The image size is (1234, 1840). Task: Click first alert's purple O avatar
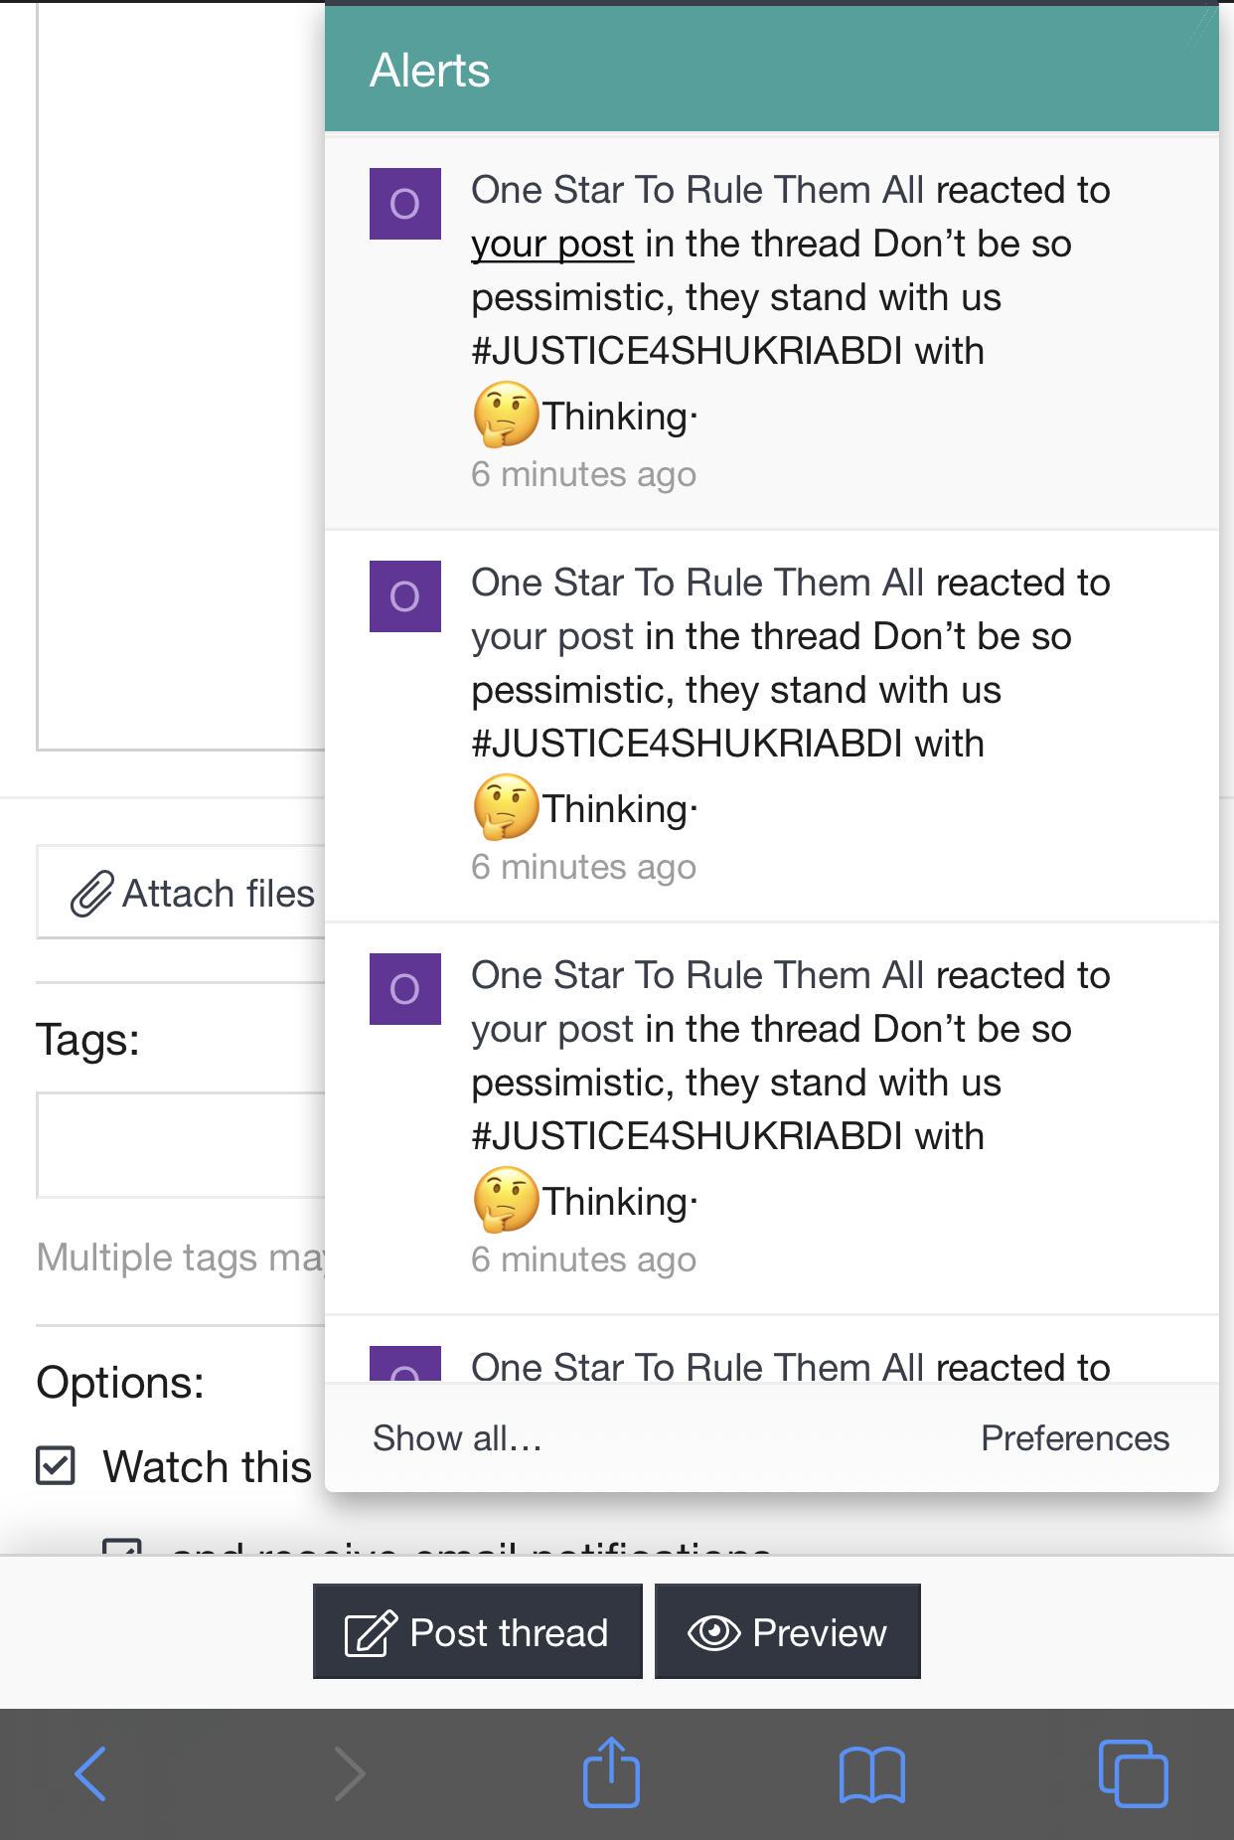[405, 204]
